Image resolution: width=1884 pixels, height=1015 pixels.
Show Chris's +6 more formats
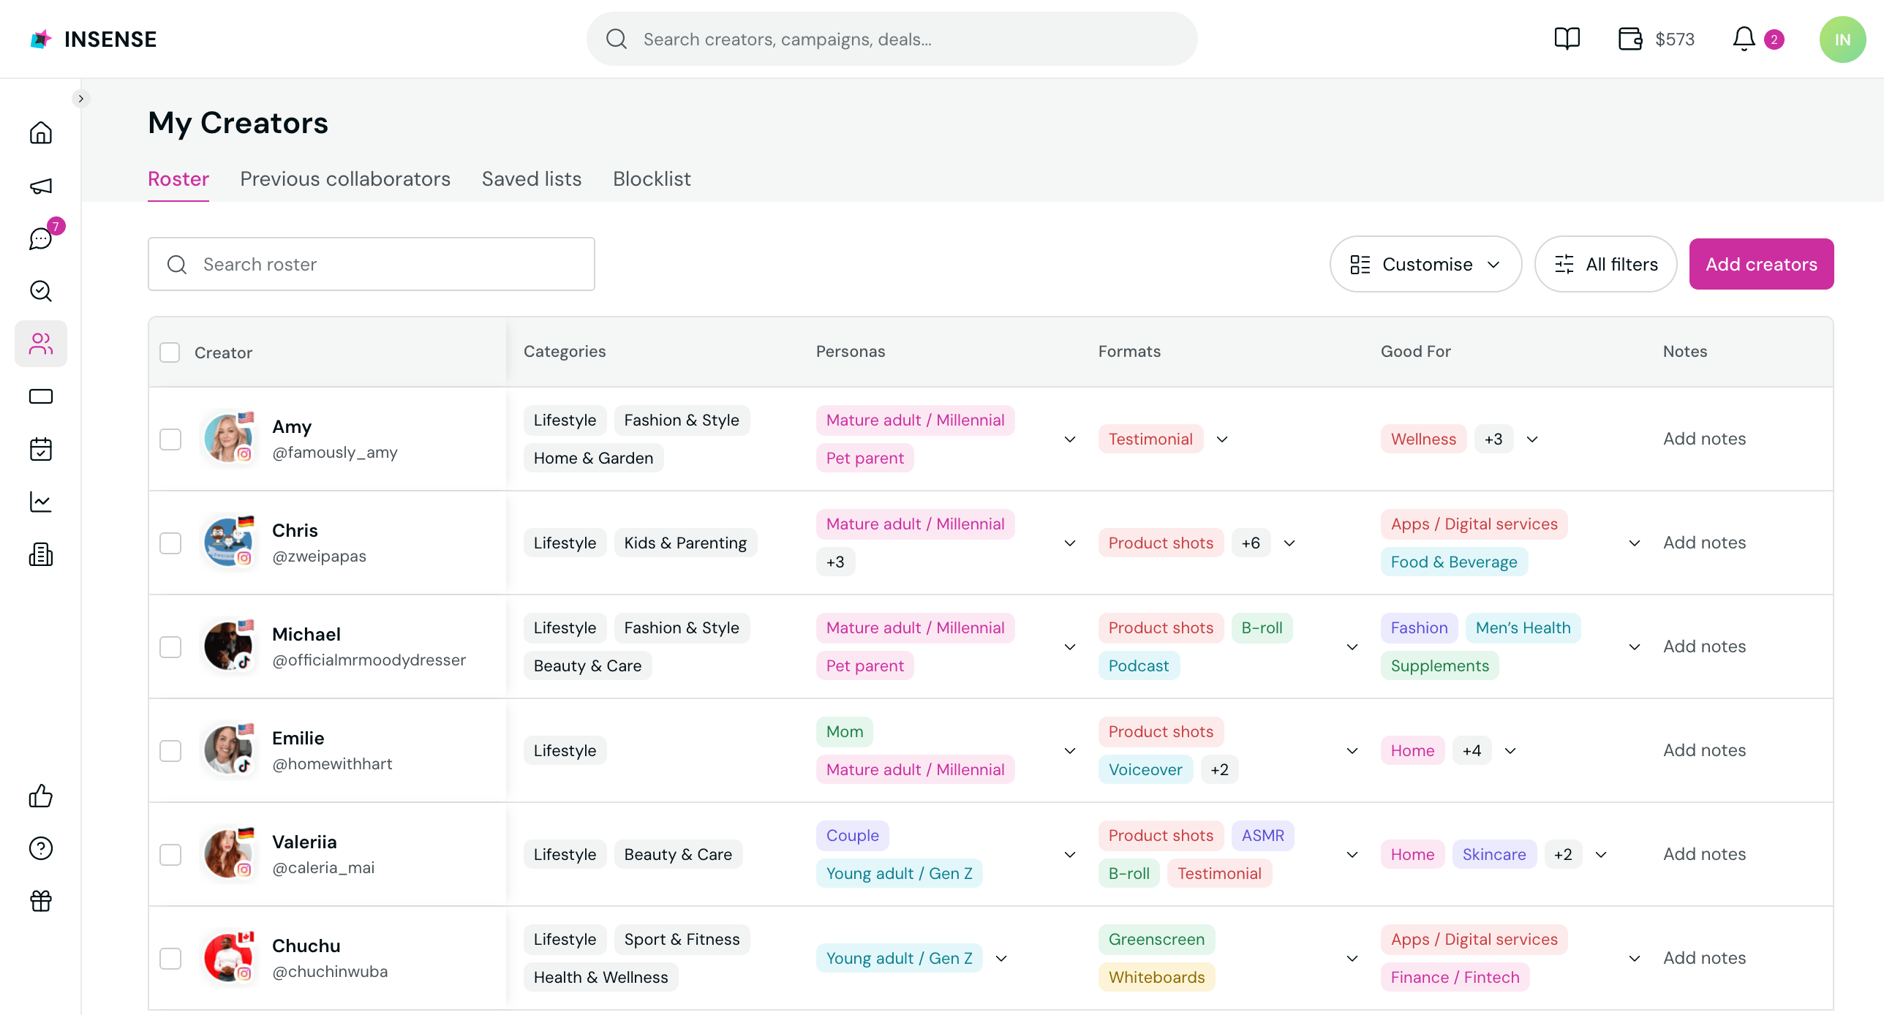[1251, 543]
